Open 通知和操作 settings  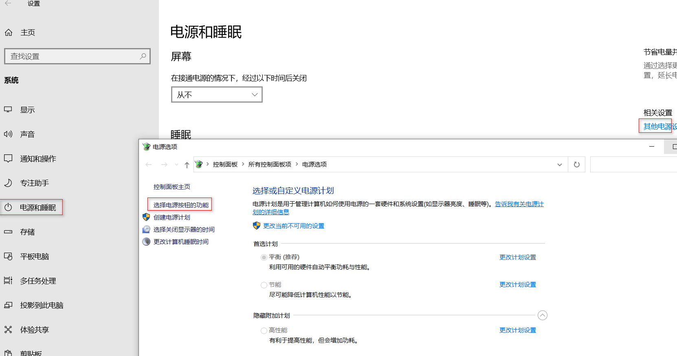[x=38, y=159]
